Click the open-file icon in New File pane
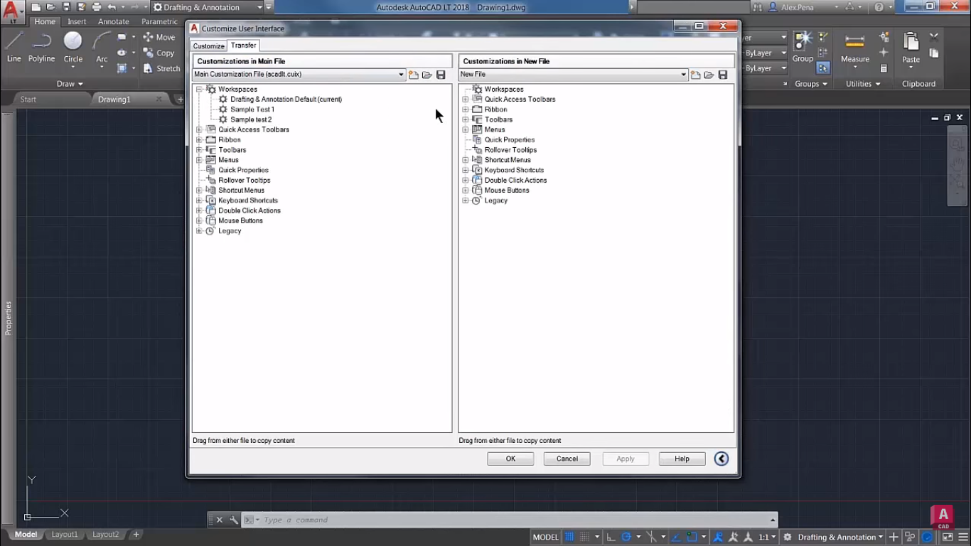Screen dimensions: 971x546 coord(709,75)
